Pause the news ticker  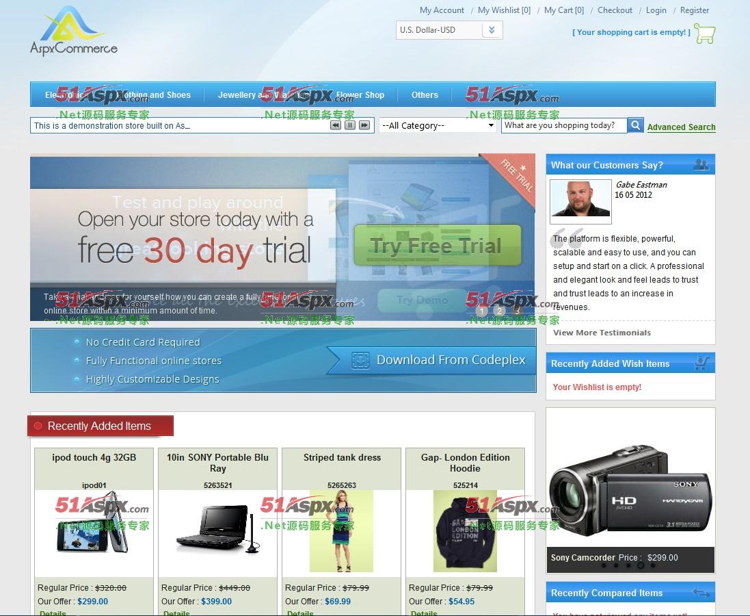point(350,125)
